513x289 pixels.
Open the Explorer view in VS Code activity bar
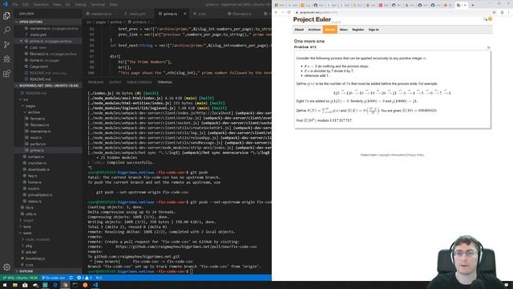[6, 15]
